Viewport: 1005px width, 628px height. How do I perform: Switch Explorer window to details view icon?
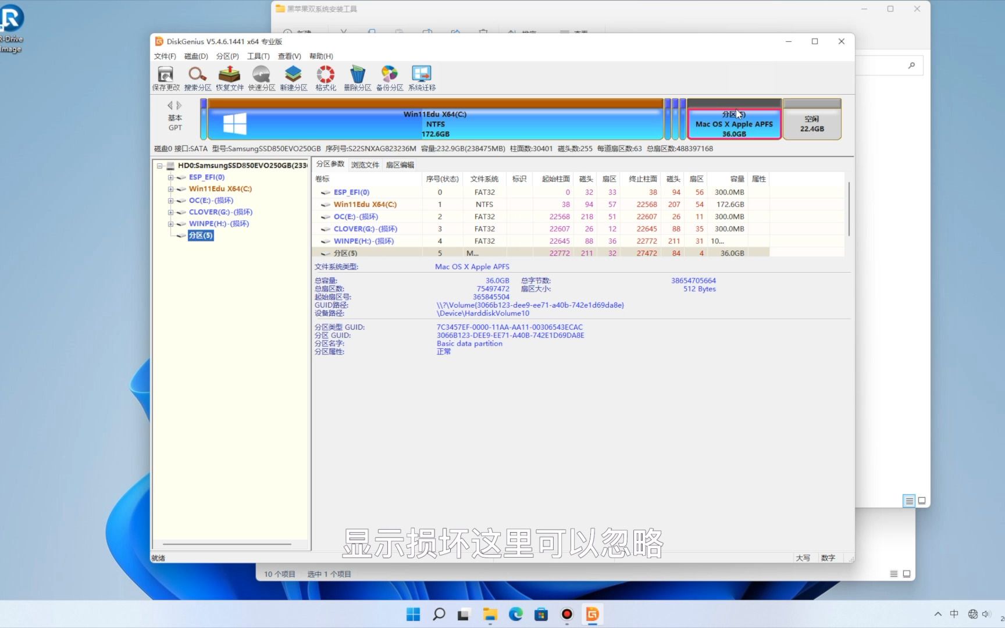tap(909, 501)
